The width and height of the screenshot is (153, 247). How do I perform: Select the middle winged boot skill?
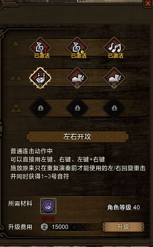click(77, 78)
